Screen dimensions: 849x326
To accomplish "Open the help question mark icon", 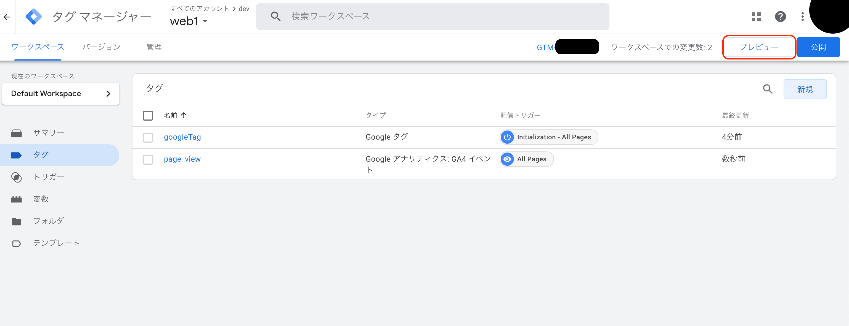I will coord(780,17).
